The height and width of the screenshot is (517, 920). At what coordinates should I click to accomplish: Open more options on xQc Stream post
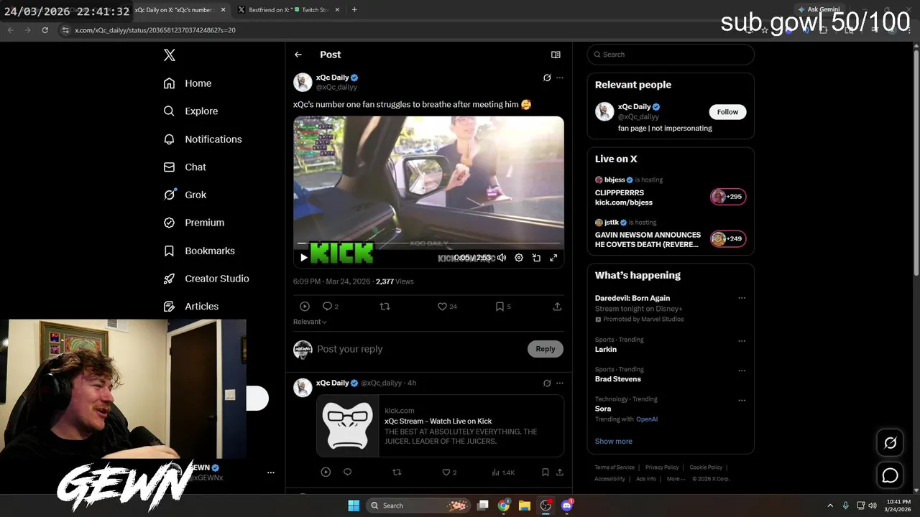(x=560, y=383)
